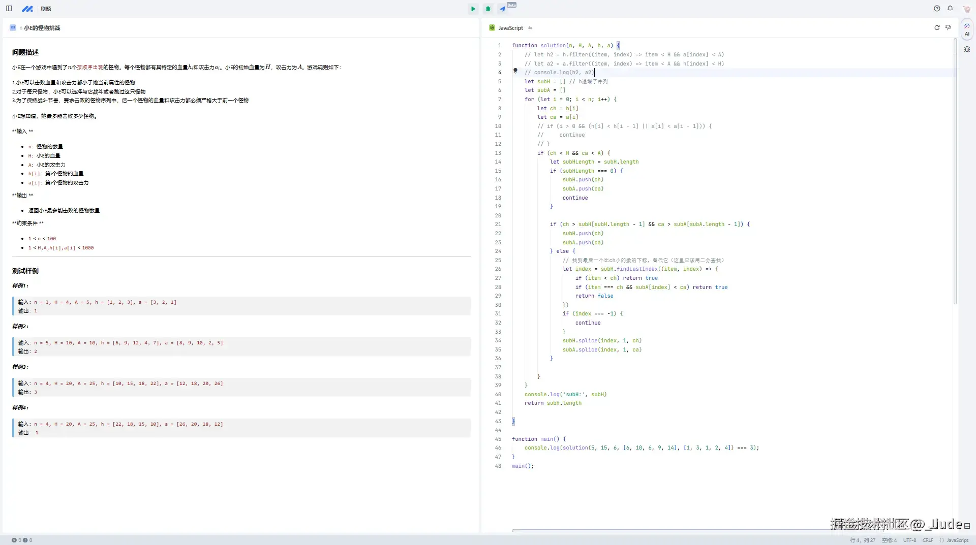Change line ending CRLF setting
The width and height of the screenshot is (976, 545).
click(x=928, y=540)
